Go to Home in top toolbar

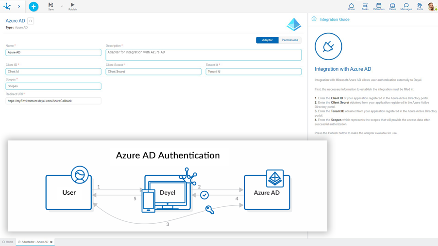tap(352, 6)
